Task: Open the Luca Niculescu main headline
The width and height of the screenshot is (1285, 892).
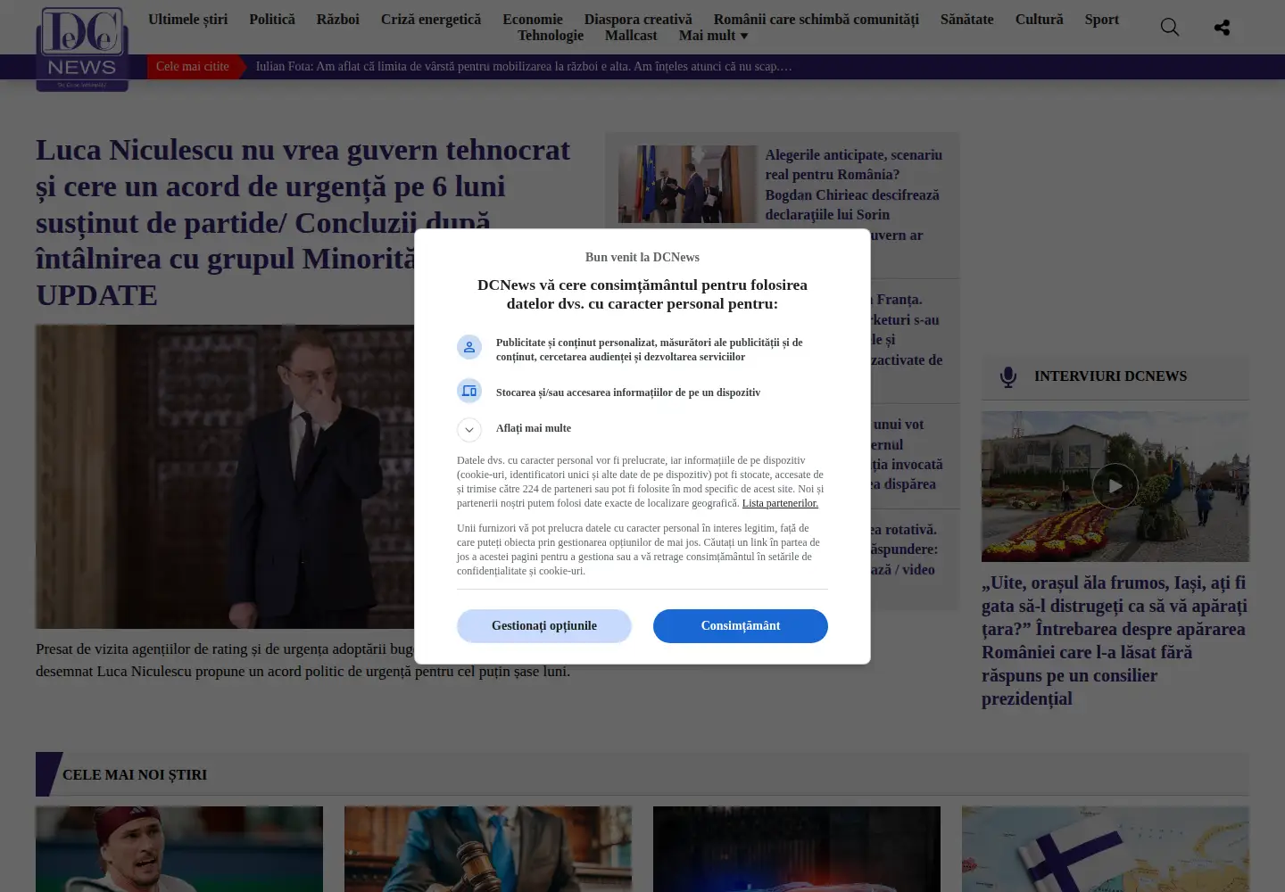Action: tap(303, 222)
